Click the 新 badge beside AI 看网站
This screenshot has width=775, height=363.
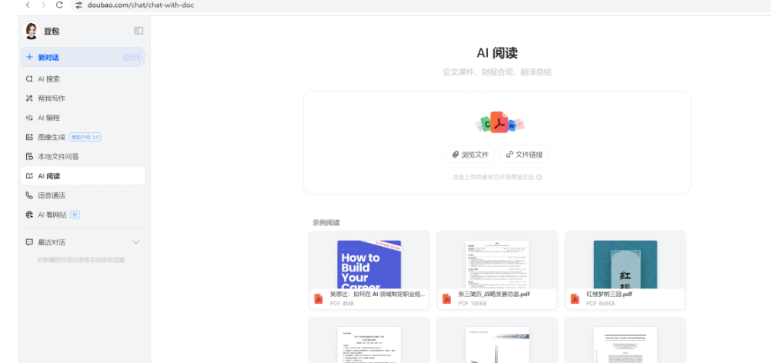pos(75,215)
